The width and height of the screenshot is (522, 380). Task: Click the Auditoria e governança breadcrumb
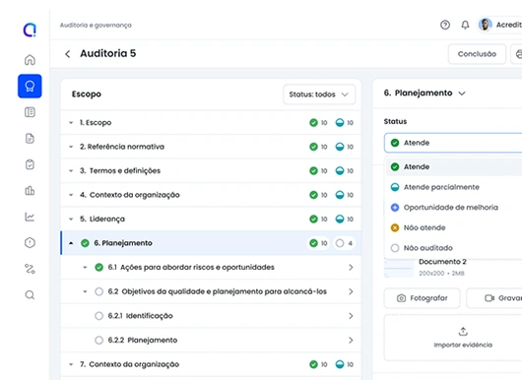click(x=96, y=25)
